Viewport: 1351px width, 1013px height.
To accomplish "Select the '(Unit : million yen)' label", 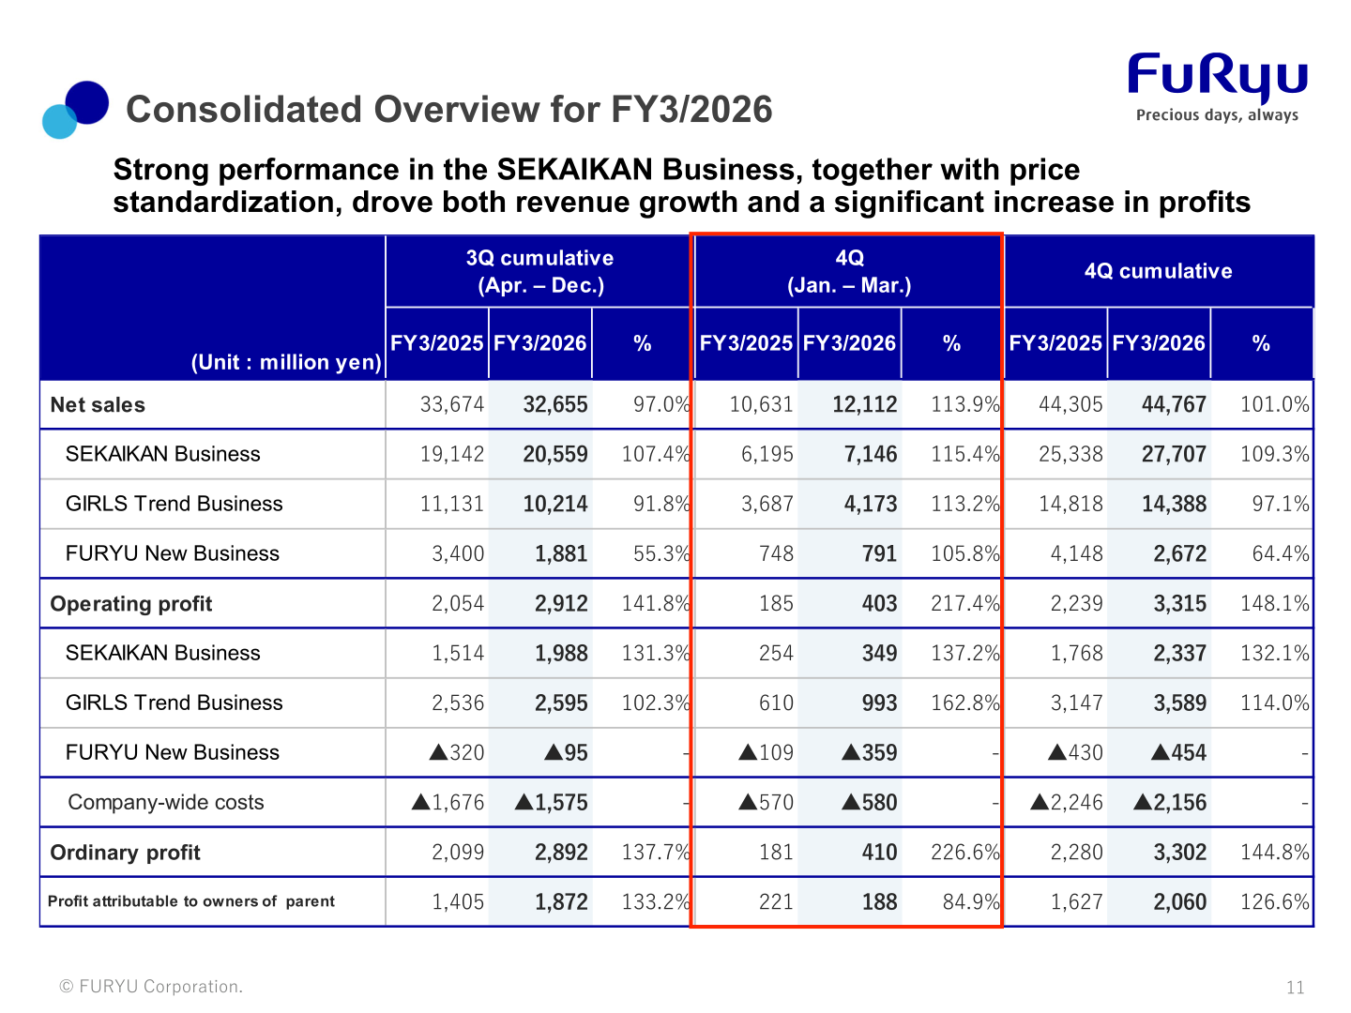I will click(286, 362).
